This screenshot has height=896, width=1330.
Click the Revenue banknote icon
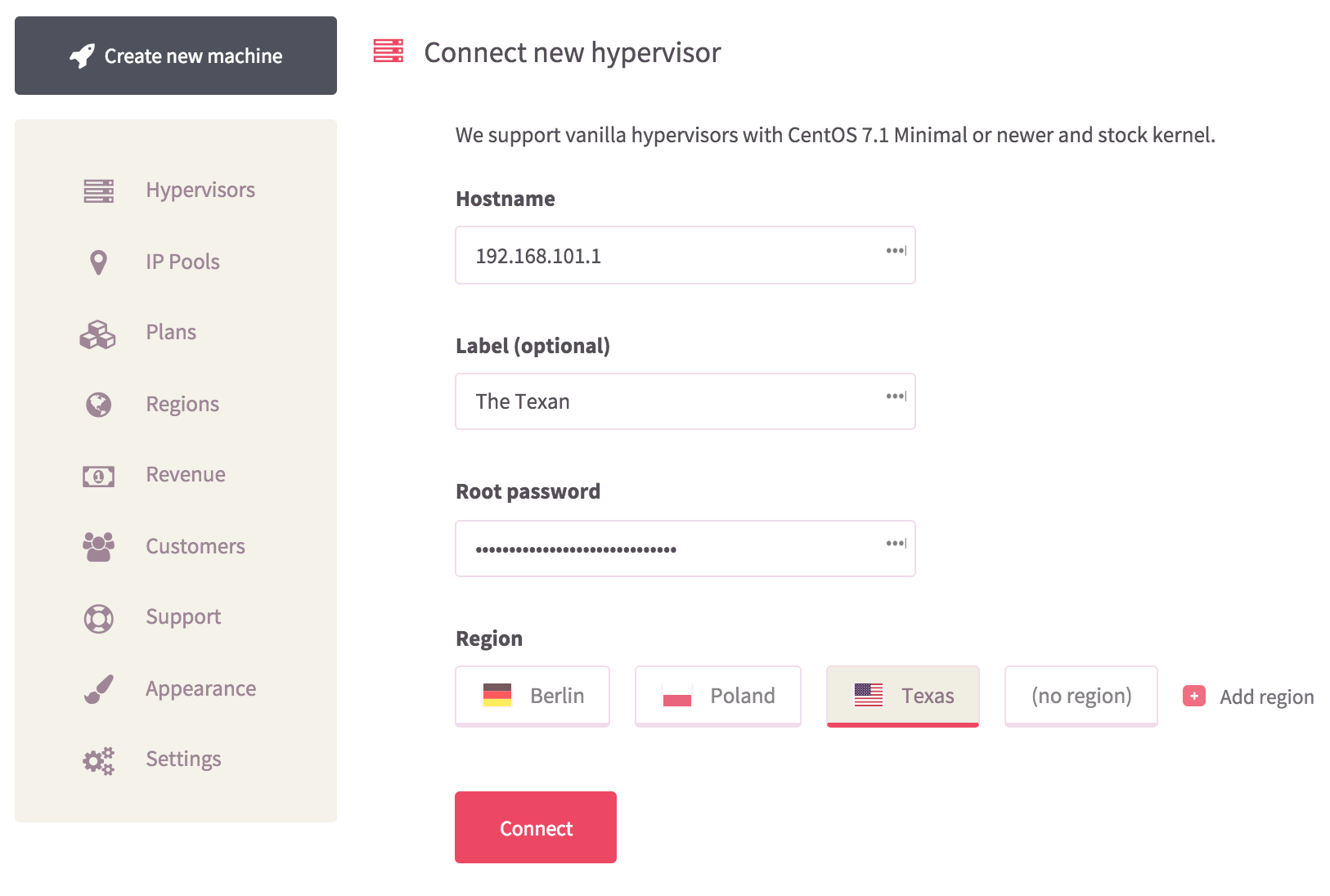(98, 476)
